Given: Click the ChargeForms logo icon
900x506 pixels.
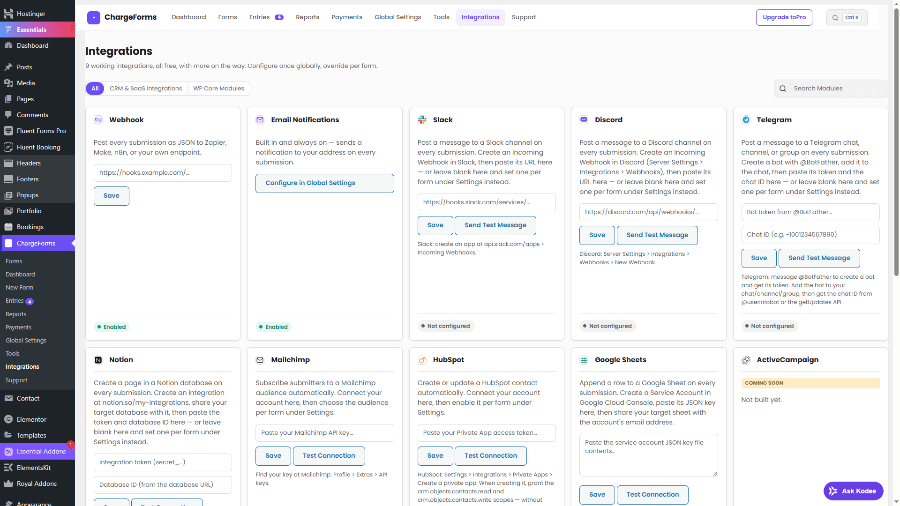Looking at the screenshot, I should tap(94, 18).
